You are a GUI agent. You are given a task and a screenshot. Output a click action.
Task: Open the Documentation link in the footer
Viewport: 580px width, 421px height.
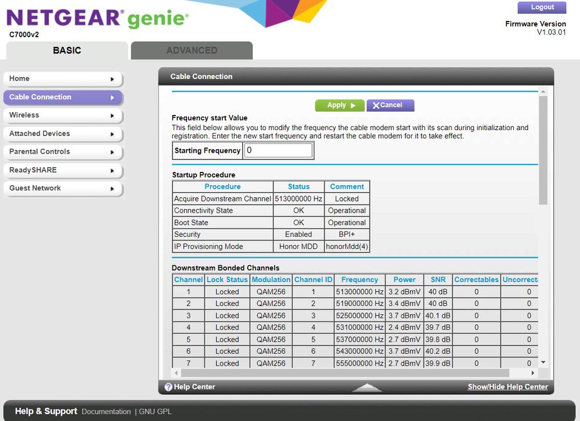[x=106, y=412]
